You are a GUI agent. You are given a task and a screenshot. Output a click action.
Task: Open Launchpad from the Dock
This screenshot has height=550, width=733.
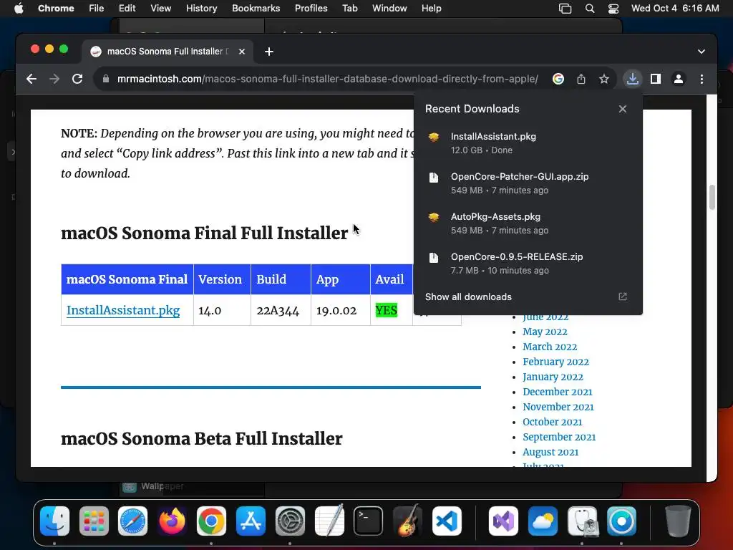(x=94, y=521)
